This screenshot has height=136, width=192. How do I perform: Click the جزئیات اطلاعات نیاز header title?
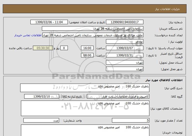tap(167, 9)
